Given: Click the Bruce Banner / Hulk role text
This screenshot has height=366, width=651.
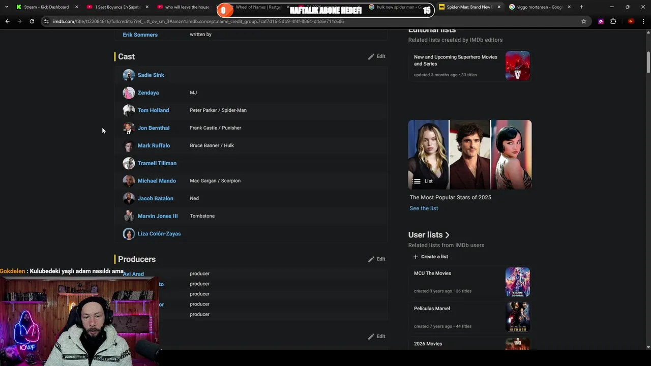Looking at the screenshot, I should 212,145.
